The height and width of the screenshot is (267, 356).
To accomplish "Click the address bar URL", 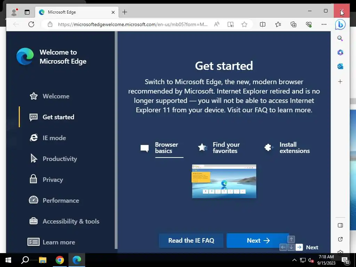I will tap(132, 24).
